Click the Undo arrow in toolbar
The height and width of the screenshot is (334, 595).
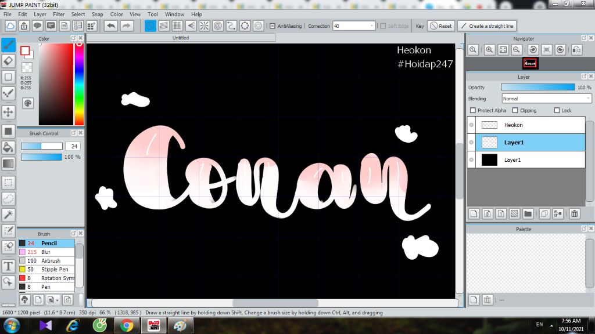[111, 26]
